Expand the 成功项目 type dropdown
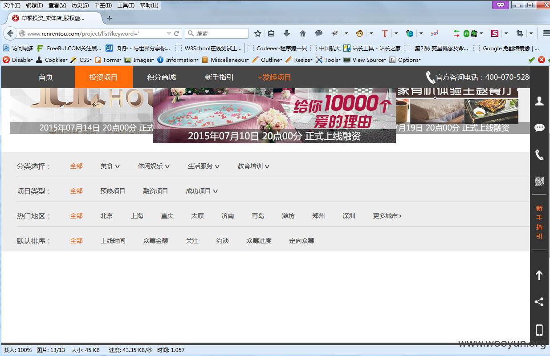The width and height of the screenshot is (550, 356). (x=202, y=191)
